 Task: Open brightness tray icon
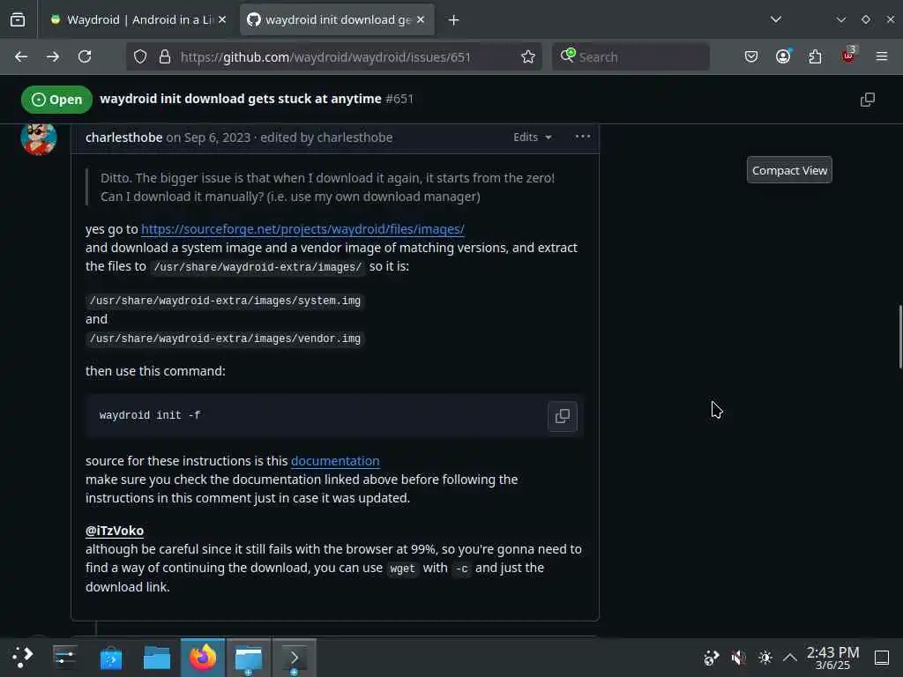click(765, 657)
